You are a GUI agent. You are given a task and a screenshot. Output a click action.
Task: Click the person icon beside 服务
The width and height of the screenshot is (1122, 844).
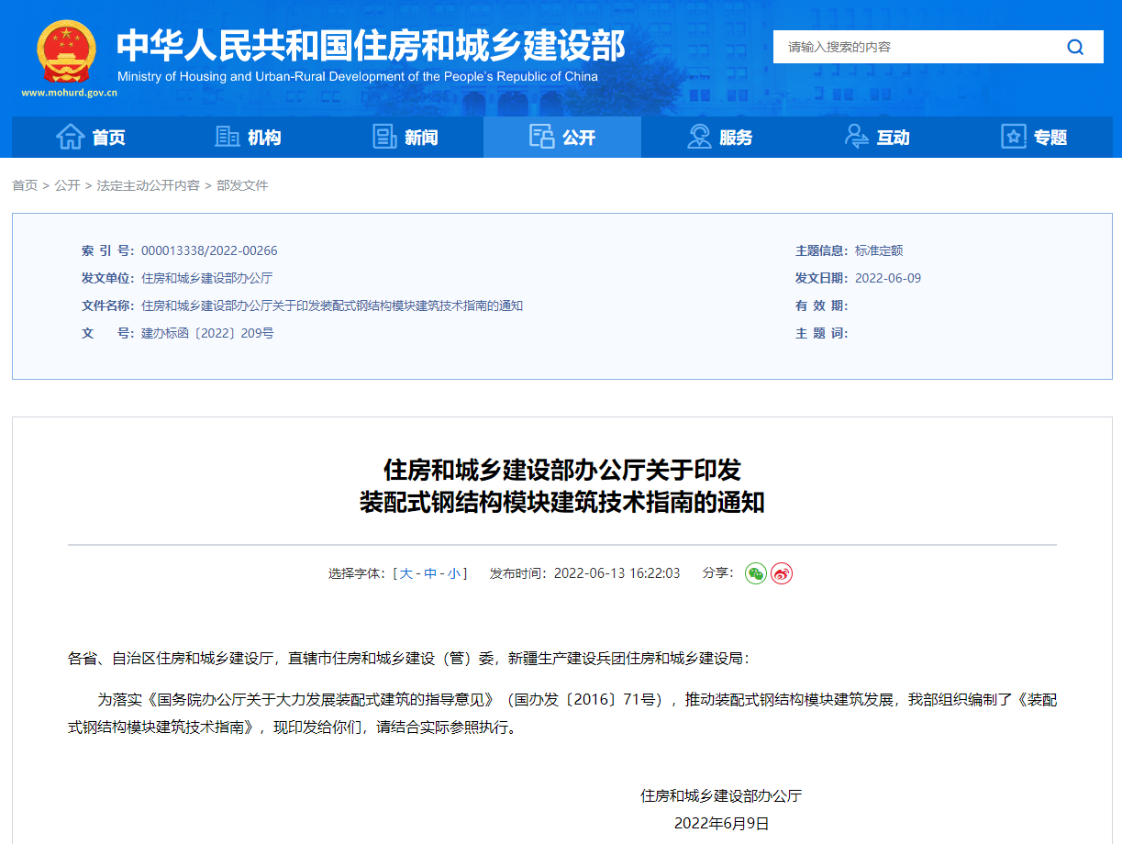click(699, 137)
